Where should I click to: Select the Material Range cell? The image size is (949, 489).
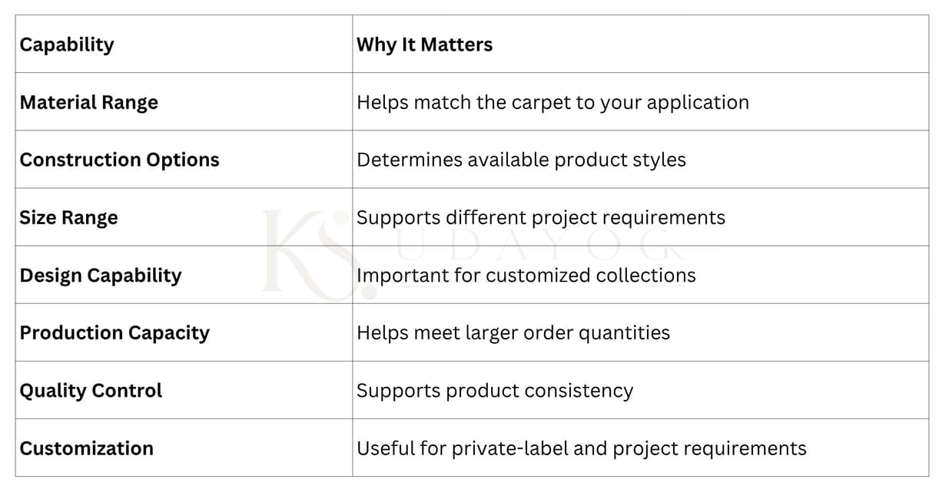184,101
